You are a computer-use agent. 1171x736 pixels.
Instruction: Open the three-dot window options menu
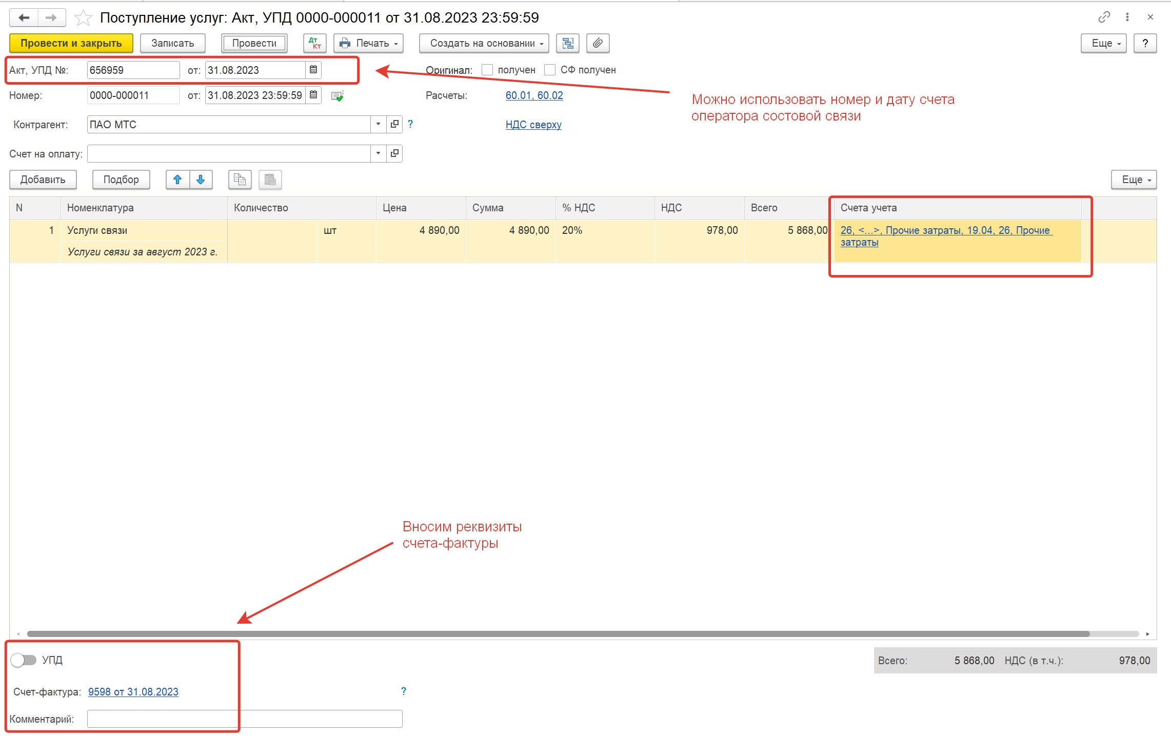[x=1127, y=17]
